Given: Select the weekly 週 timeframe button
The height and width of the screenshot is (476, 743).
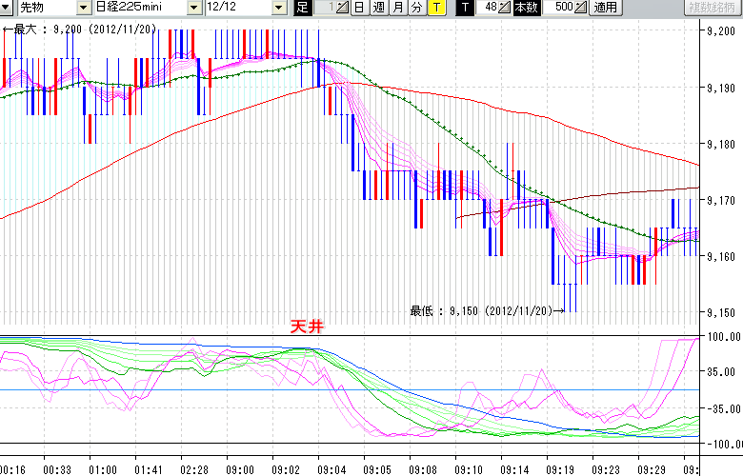Looking at the screenshot, I should [x=378, y=8].
